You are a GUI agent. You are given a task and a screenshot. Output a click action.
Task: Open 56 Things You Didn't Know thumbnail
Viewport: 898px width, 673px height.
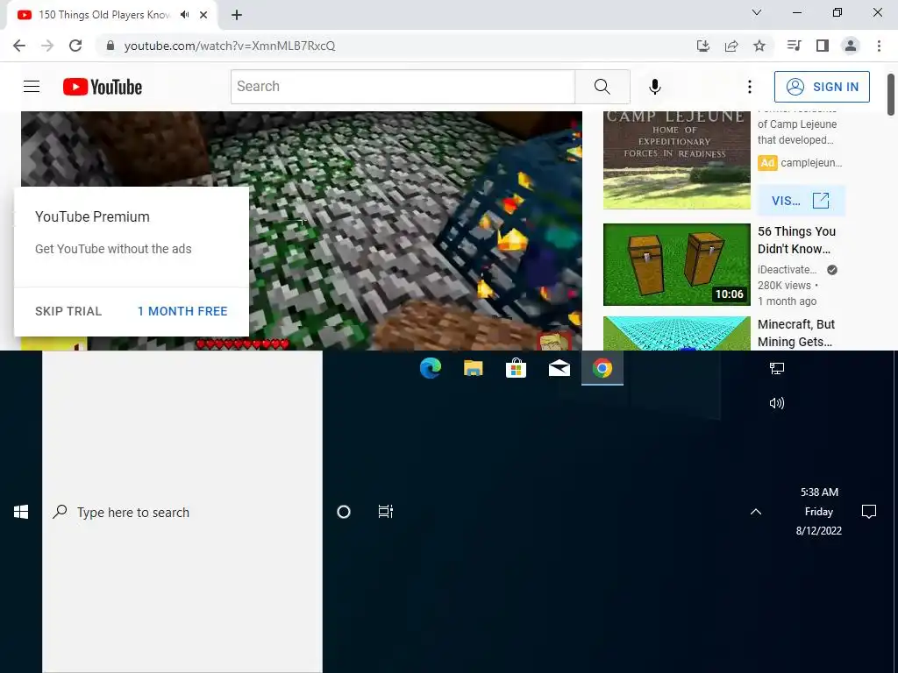676,265
